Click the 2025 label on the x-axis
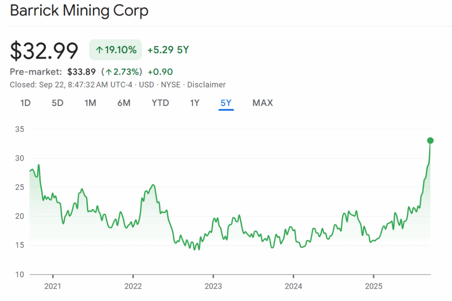Viewport: 452px width, 301px height. pos(373,286)
